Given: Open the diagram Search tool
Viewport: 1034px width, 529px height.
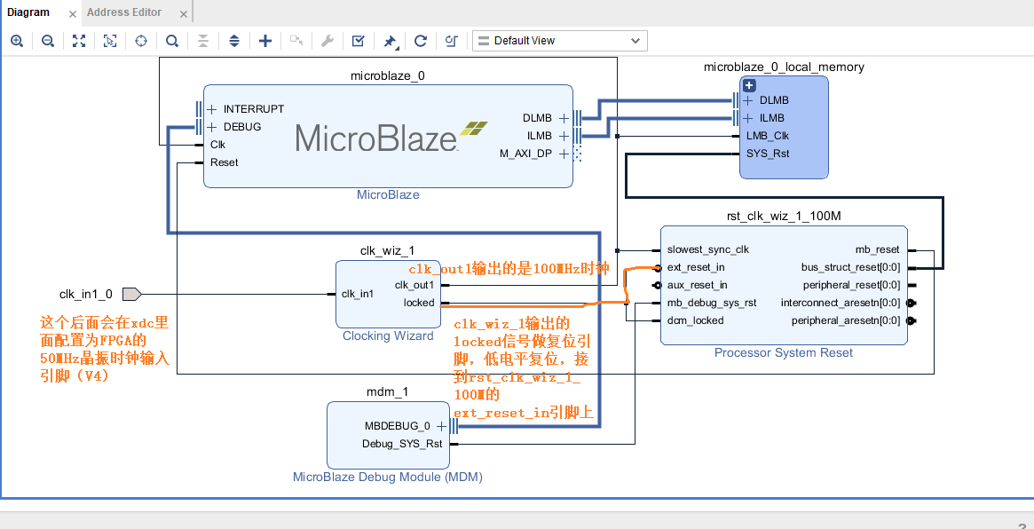Looking at the screenshot, I should pyautogui.click(x=171, y=41).
